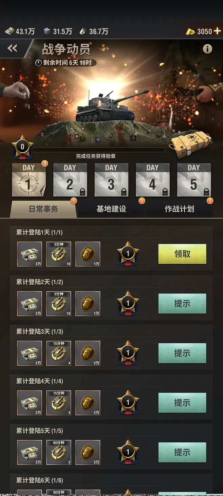Tap the 60分钟 speedup icon in 累计登陆5天
The width and height of the screenshot is (223, 496).
point(59,452)
